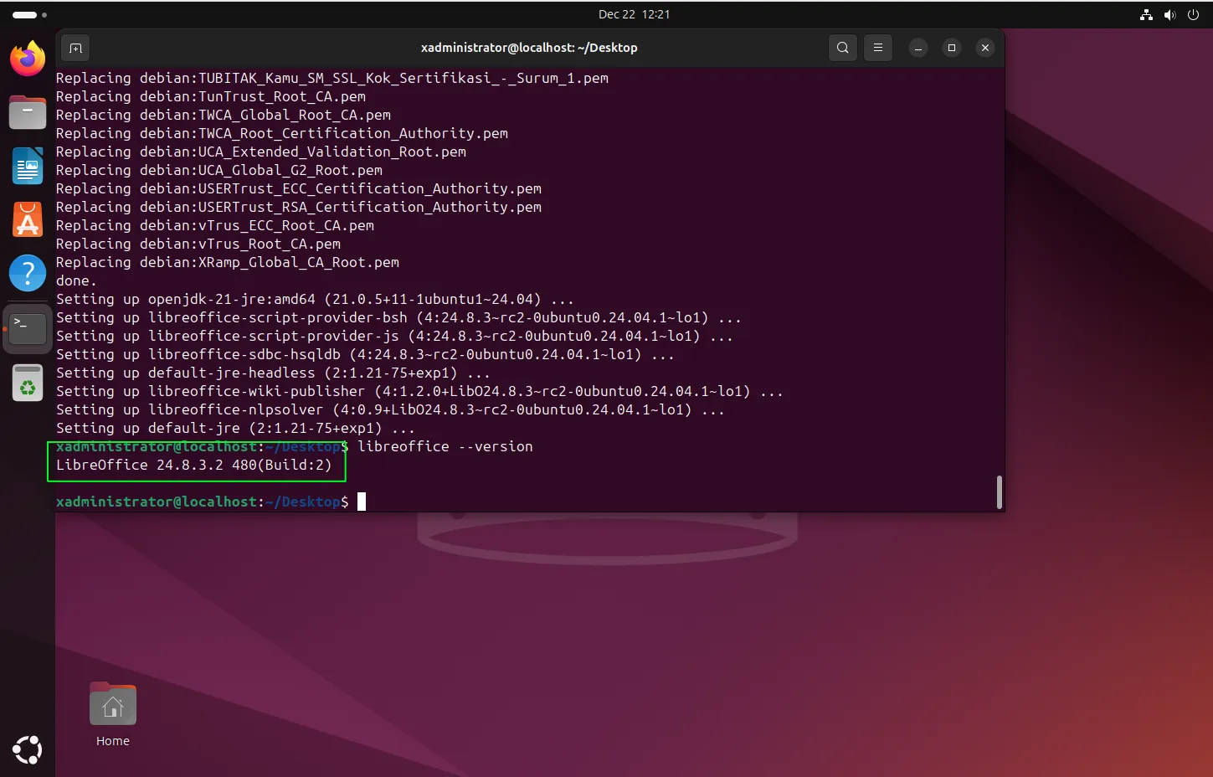Click 'Replacing debian:XRamp_Global_CA_Root.pem' line

point(228,262)
